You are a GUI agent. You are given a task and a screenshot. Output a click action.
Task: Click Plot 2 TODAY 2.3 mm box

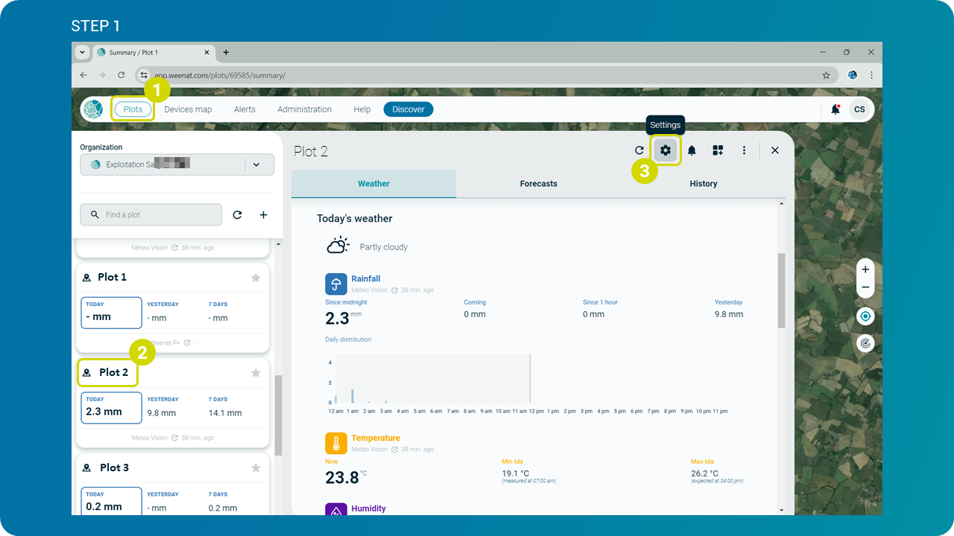(x=111, y=408)
